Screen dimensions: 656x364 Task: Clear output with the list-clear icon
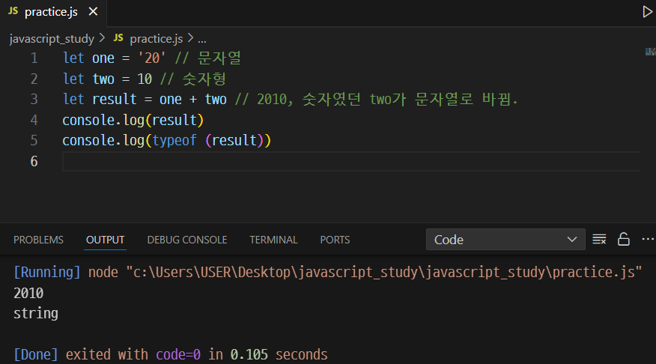(599, 240)
